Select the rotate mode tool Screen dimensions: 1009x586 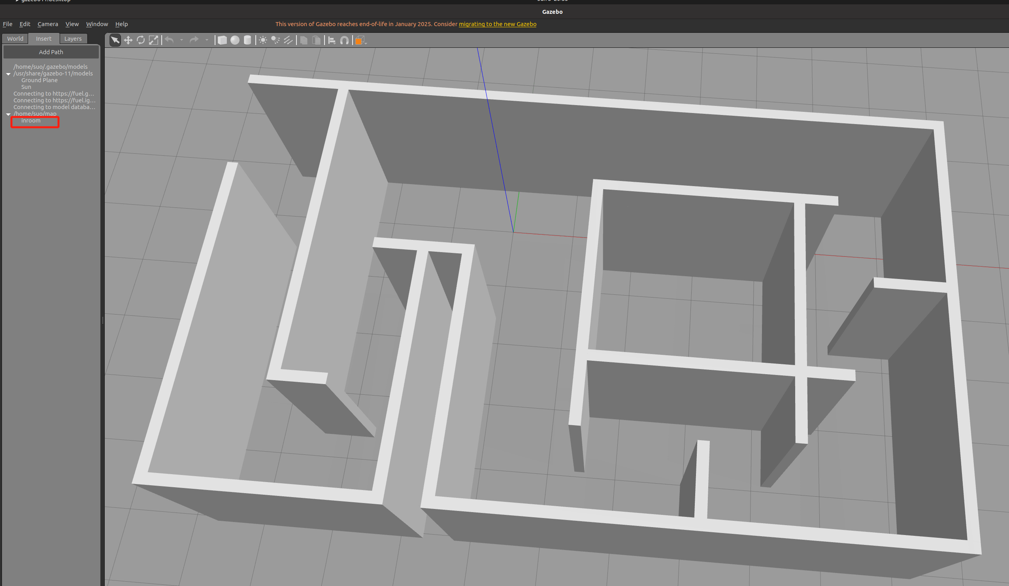coord(141,40)
